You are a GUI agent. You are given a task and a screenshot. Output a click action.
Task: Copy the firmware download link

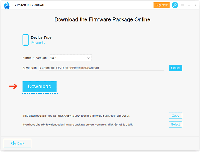[x=175, y=115]
